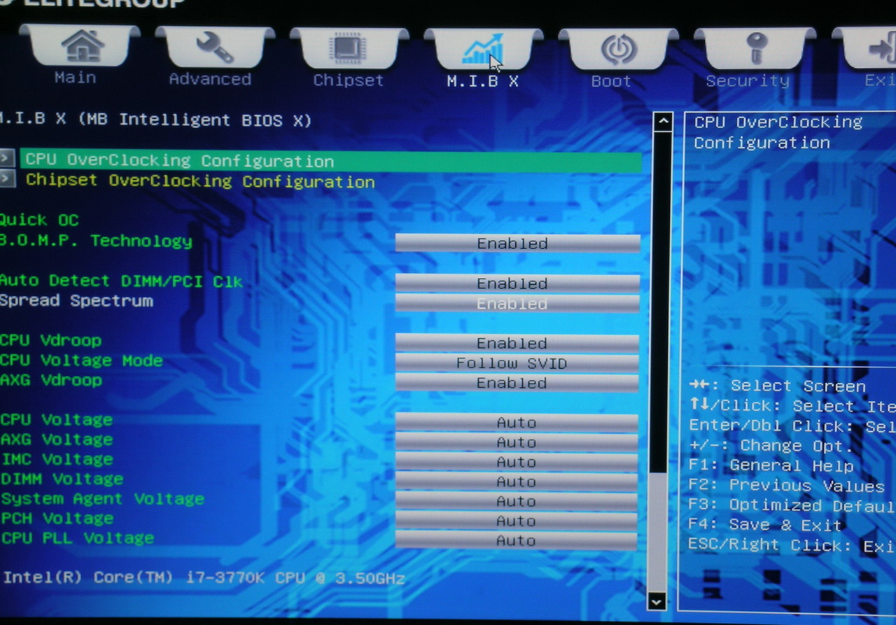Viewport: 896px width, 625px height.
Task: Select the Spread Spectrum label
Action: 76,301
